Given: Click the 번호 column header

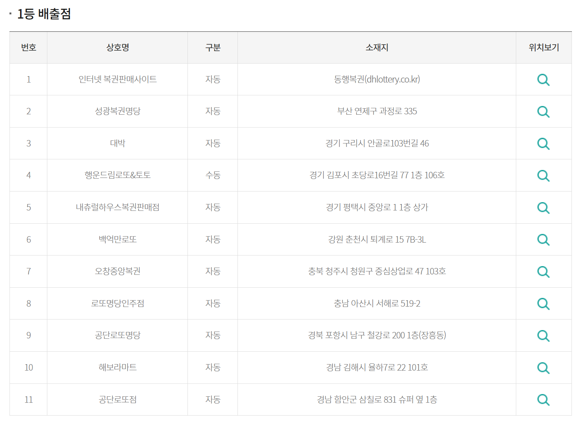Looking at the screenshot, I should (28, 47).
